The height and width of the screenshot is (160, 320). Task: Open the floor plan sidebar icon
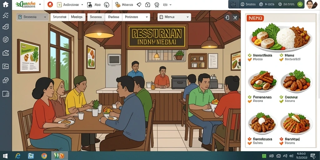(6, 66)
